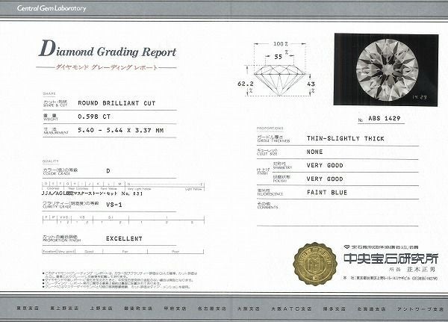Select 東京支店 in the branch list

pyautogui.click(x=25, y=308)
